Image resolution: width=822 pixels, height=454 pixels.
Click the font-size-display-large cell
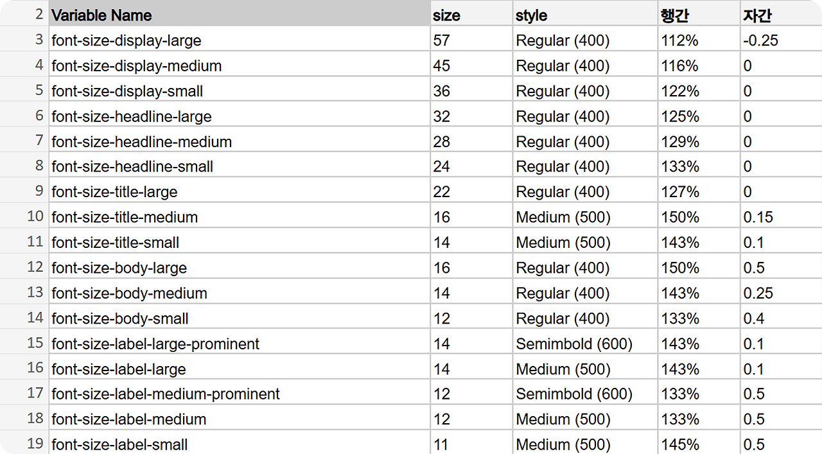coord(240,40)
